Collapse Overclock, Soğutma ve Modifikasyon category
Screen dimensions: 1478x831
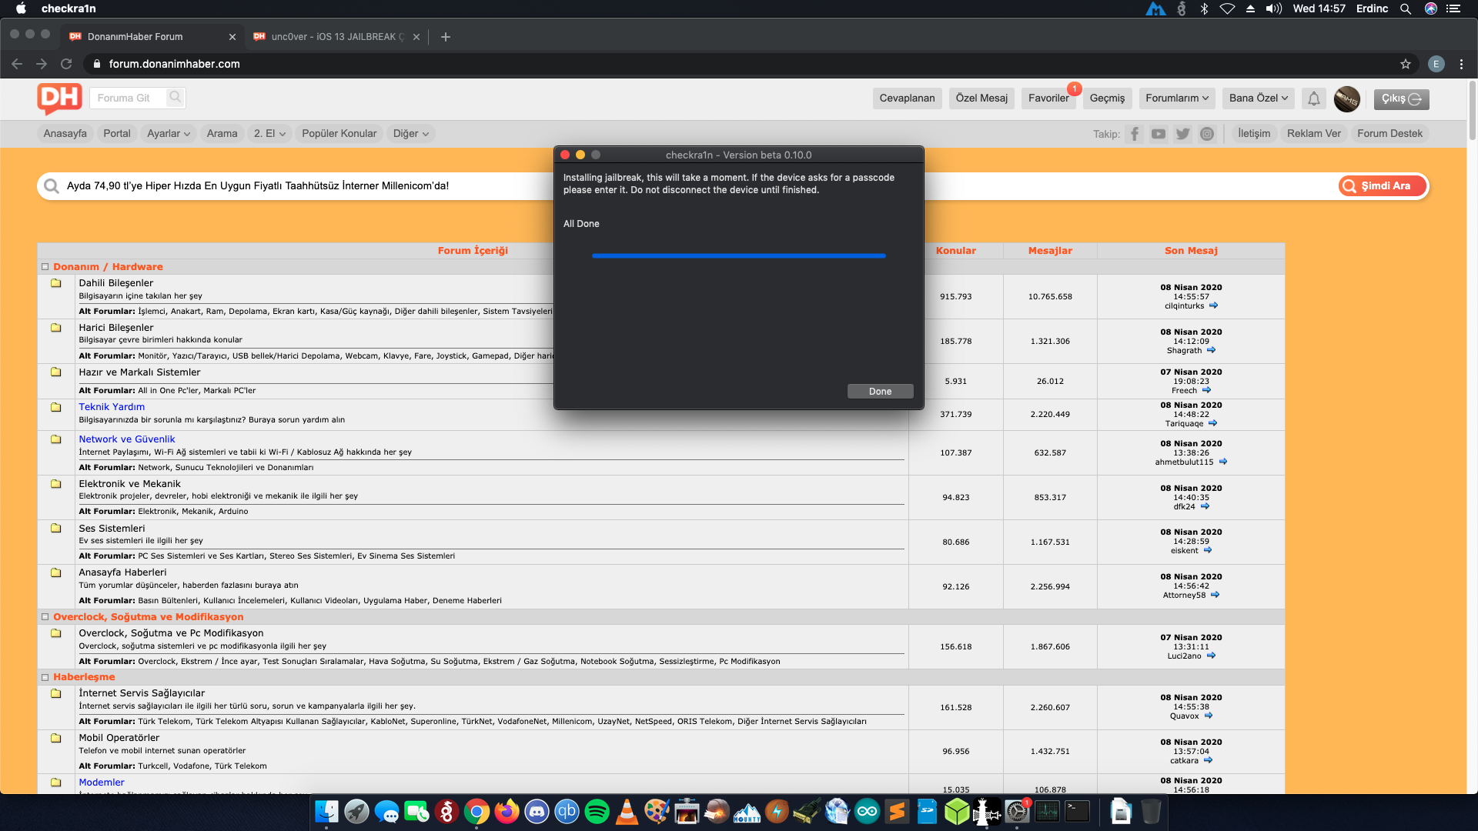click(45, 617)
